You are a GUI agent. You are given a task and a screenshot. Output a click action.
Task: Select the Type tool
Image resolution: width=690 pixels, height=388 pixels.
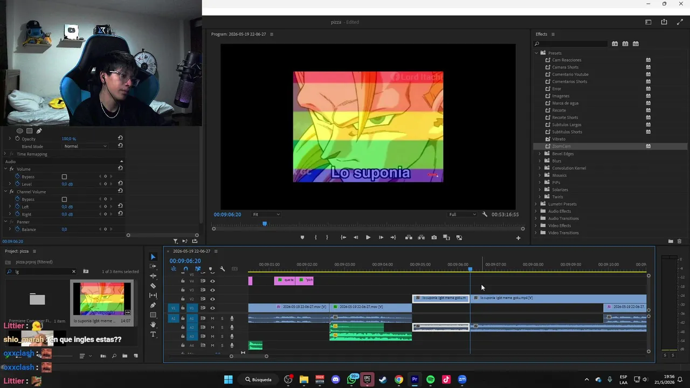153,334
